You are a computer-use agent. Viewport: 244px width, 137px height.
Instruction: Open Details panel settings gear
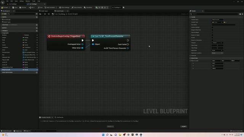coord(242,14)
